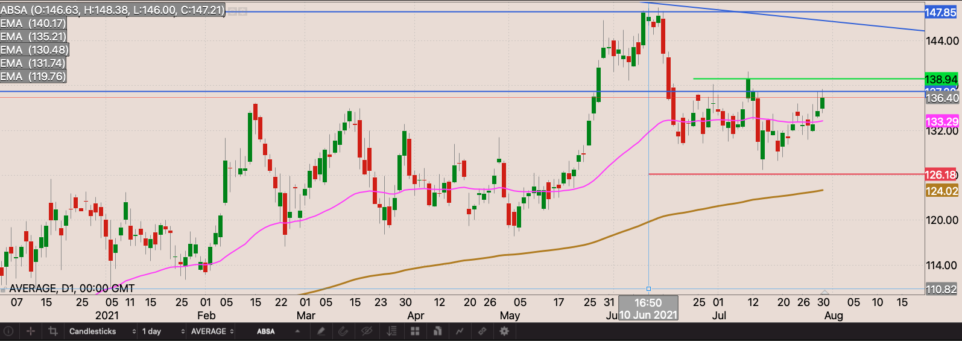Click the chain link icon
Image resolution: width=962 pixels, height=341 pixels.
482,331
